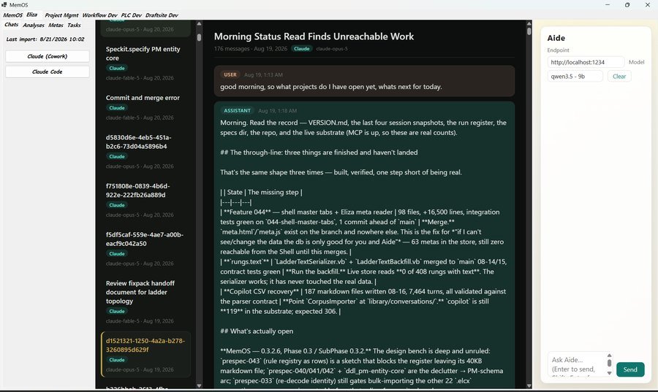This screenshot has height=392, width=658.
Task: Click the 'What's actually open' heading text
Action: click(257, 331)
